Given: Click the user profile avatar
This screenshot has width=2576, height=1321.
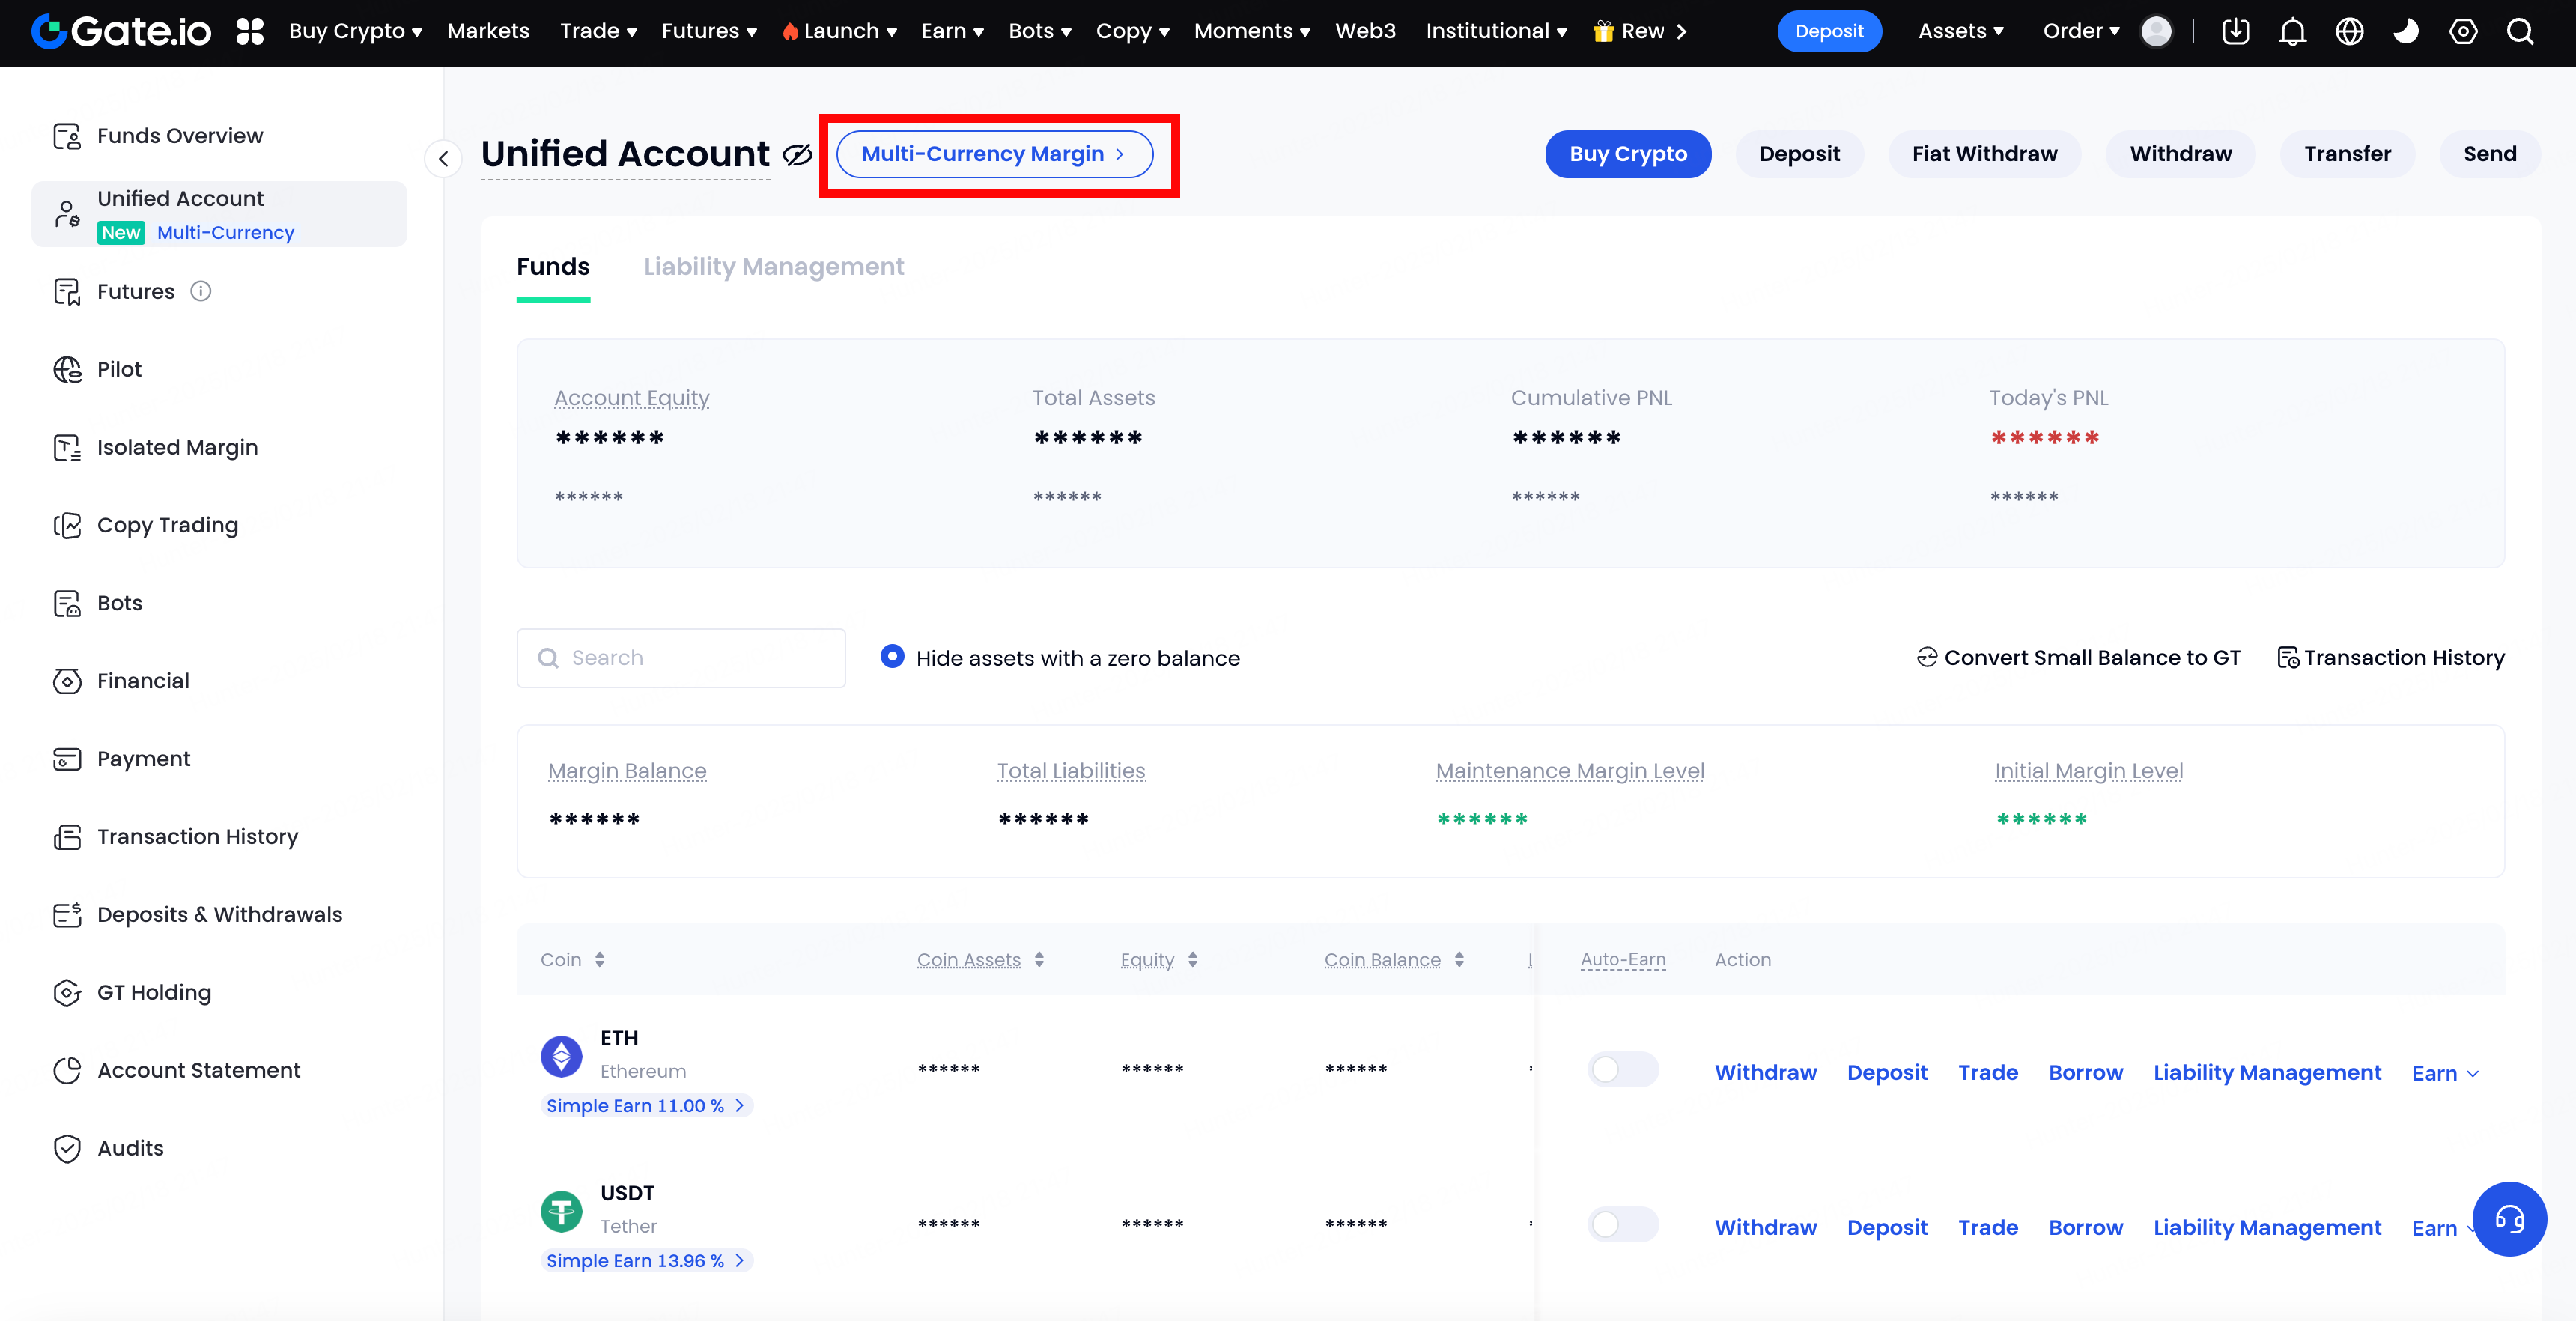Looking at the screenshot, I should click(x=2156, y=32).
